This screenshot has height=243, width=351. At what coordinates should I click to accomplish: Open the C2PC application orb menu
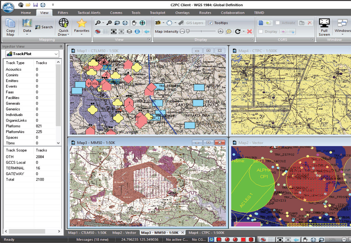click(x=8, y=7)
